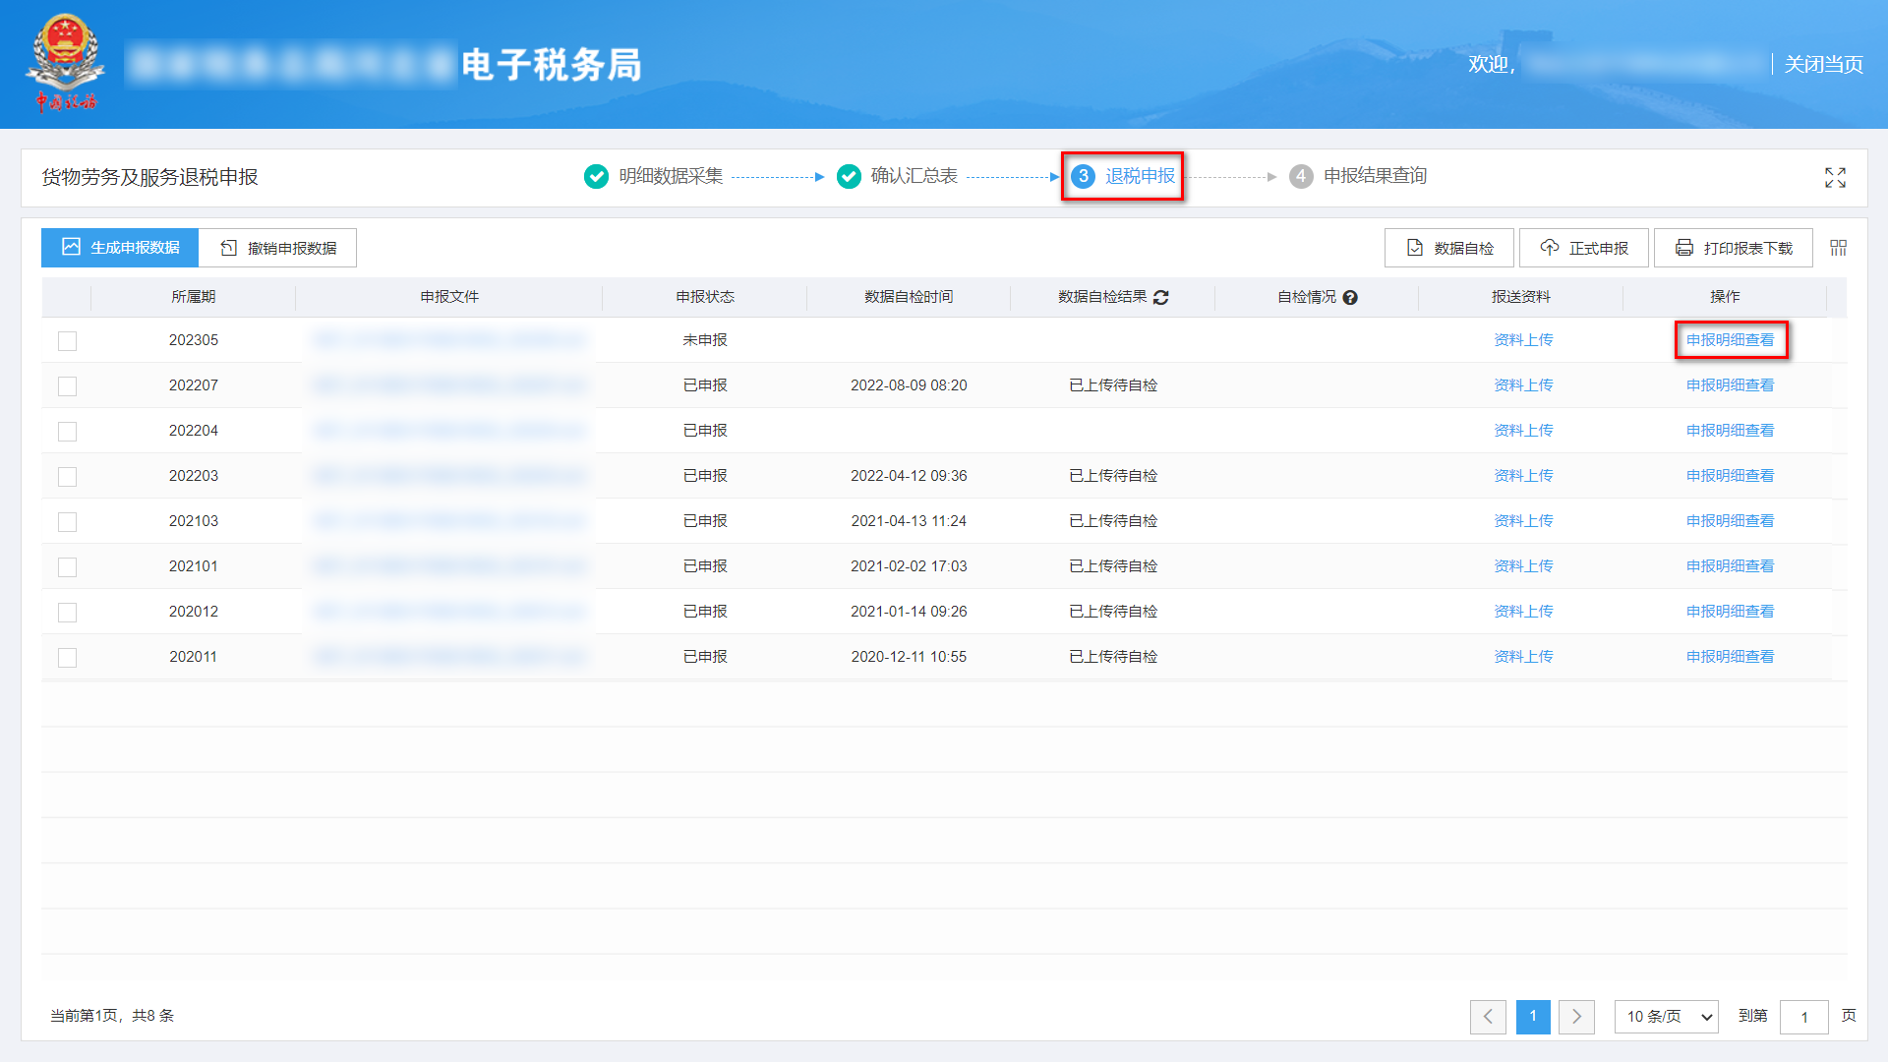Image resolution: width=1888 pixels, height=1062 pixels.
Task: 勾选所属期 202305 行的复选框
Action: (67, 341)
